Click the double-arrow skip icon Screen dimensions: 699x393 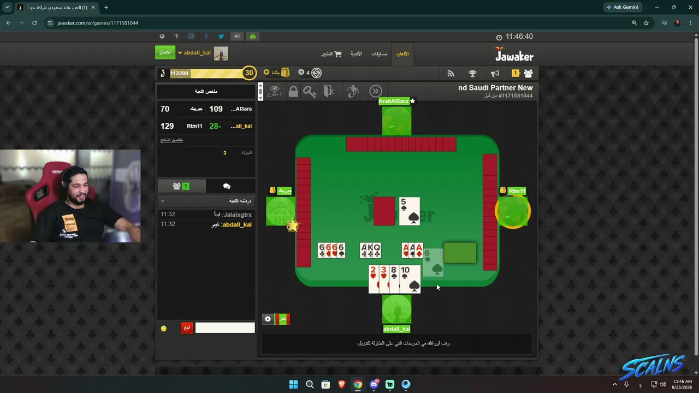376,91
